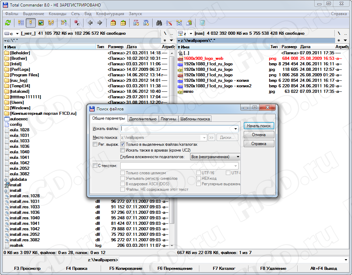This screenshot has height=275, width=352.
Task: Click Справка button in search dialog
Action: point(259,144)
